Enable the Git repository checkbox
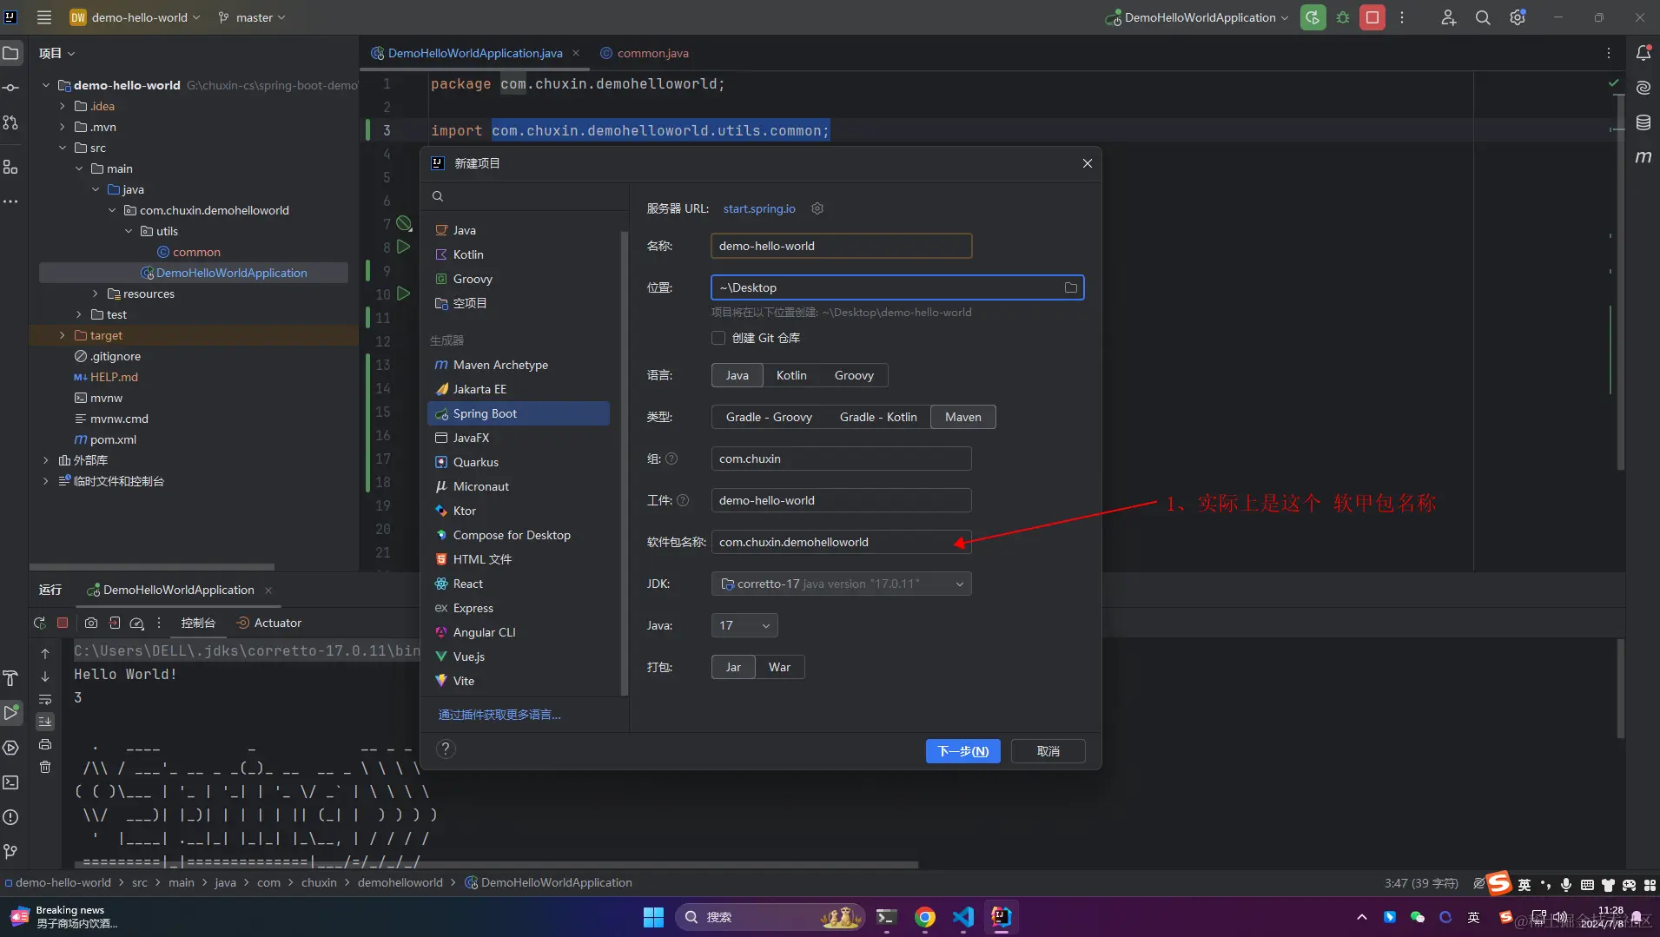 coord(718,338)
